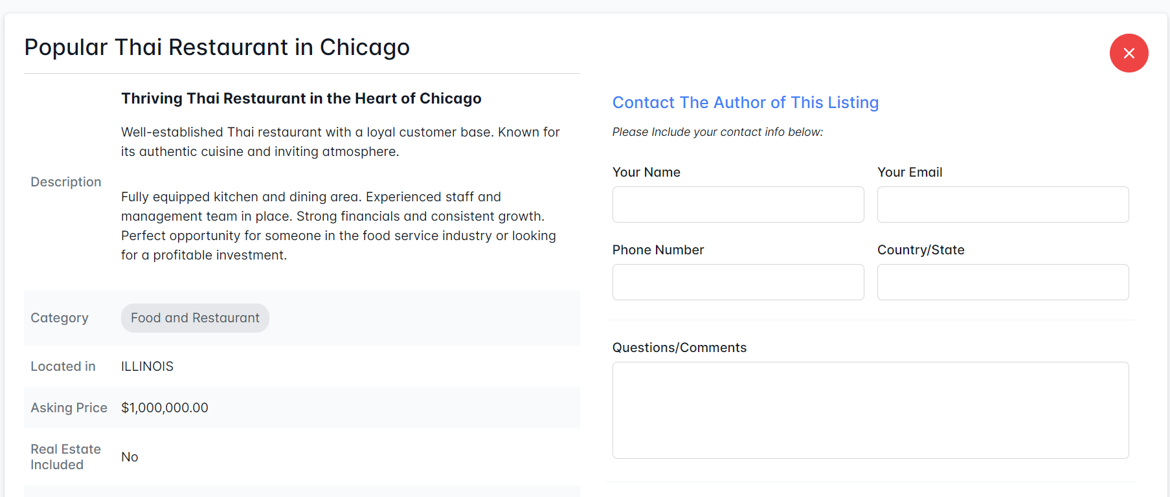Click into the Phone Number field
Viewport: 1170px width, 497px height.
(737, 282)
